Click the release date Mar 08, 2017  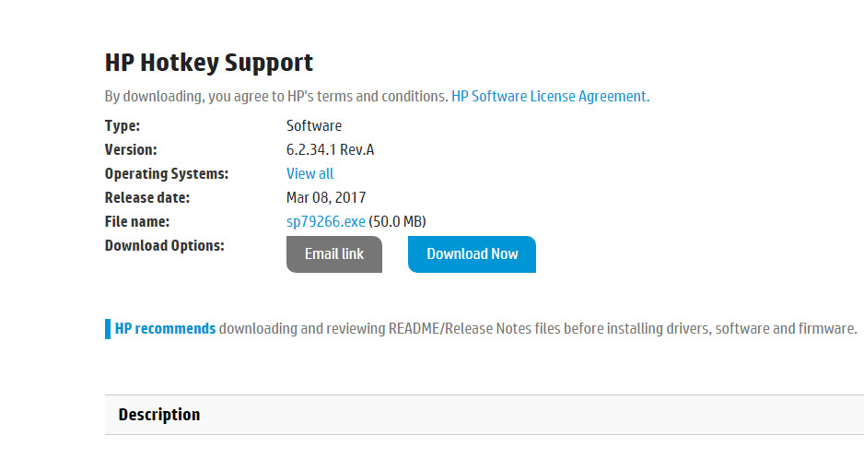click(326, 197)
